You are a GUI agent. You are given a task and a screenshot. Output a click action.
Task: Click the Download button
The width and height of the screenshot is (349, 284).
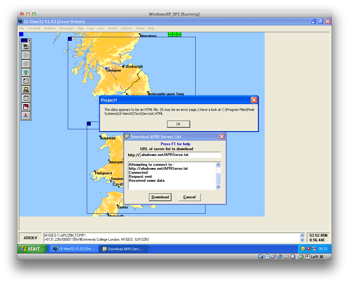pos(160,197)
